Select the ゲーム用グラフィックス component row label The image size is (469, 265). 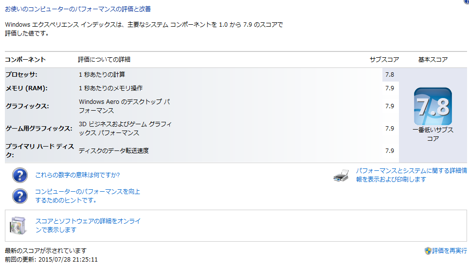38,129
